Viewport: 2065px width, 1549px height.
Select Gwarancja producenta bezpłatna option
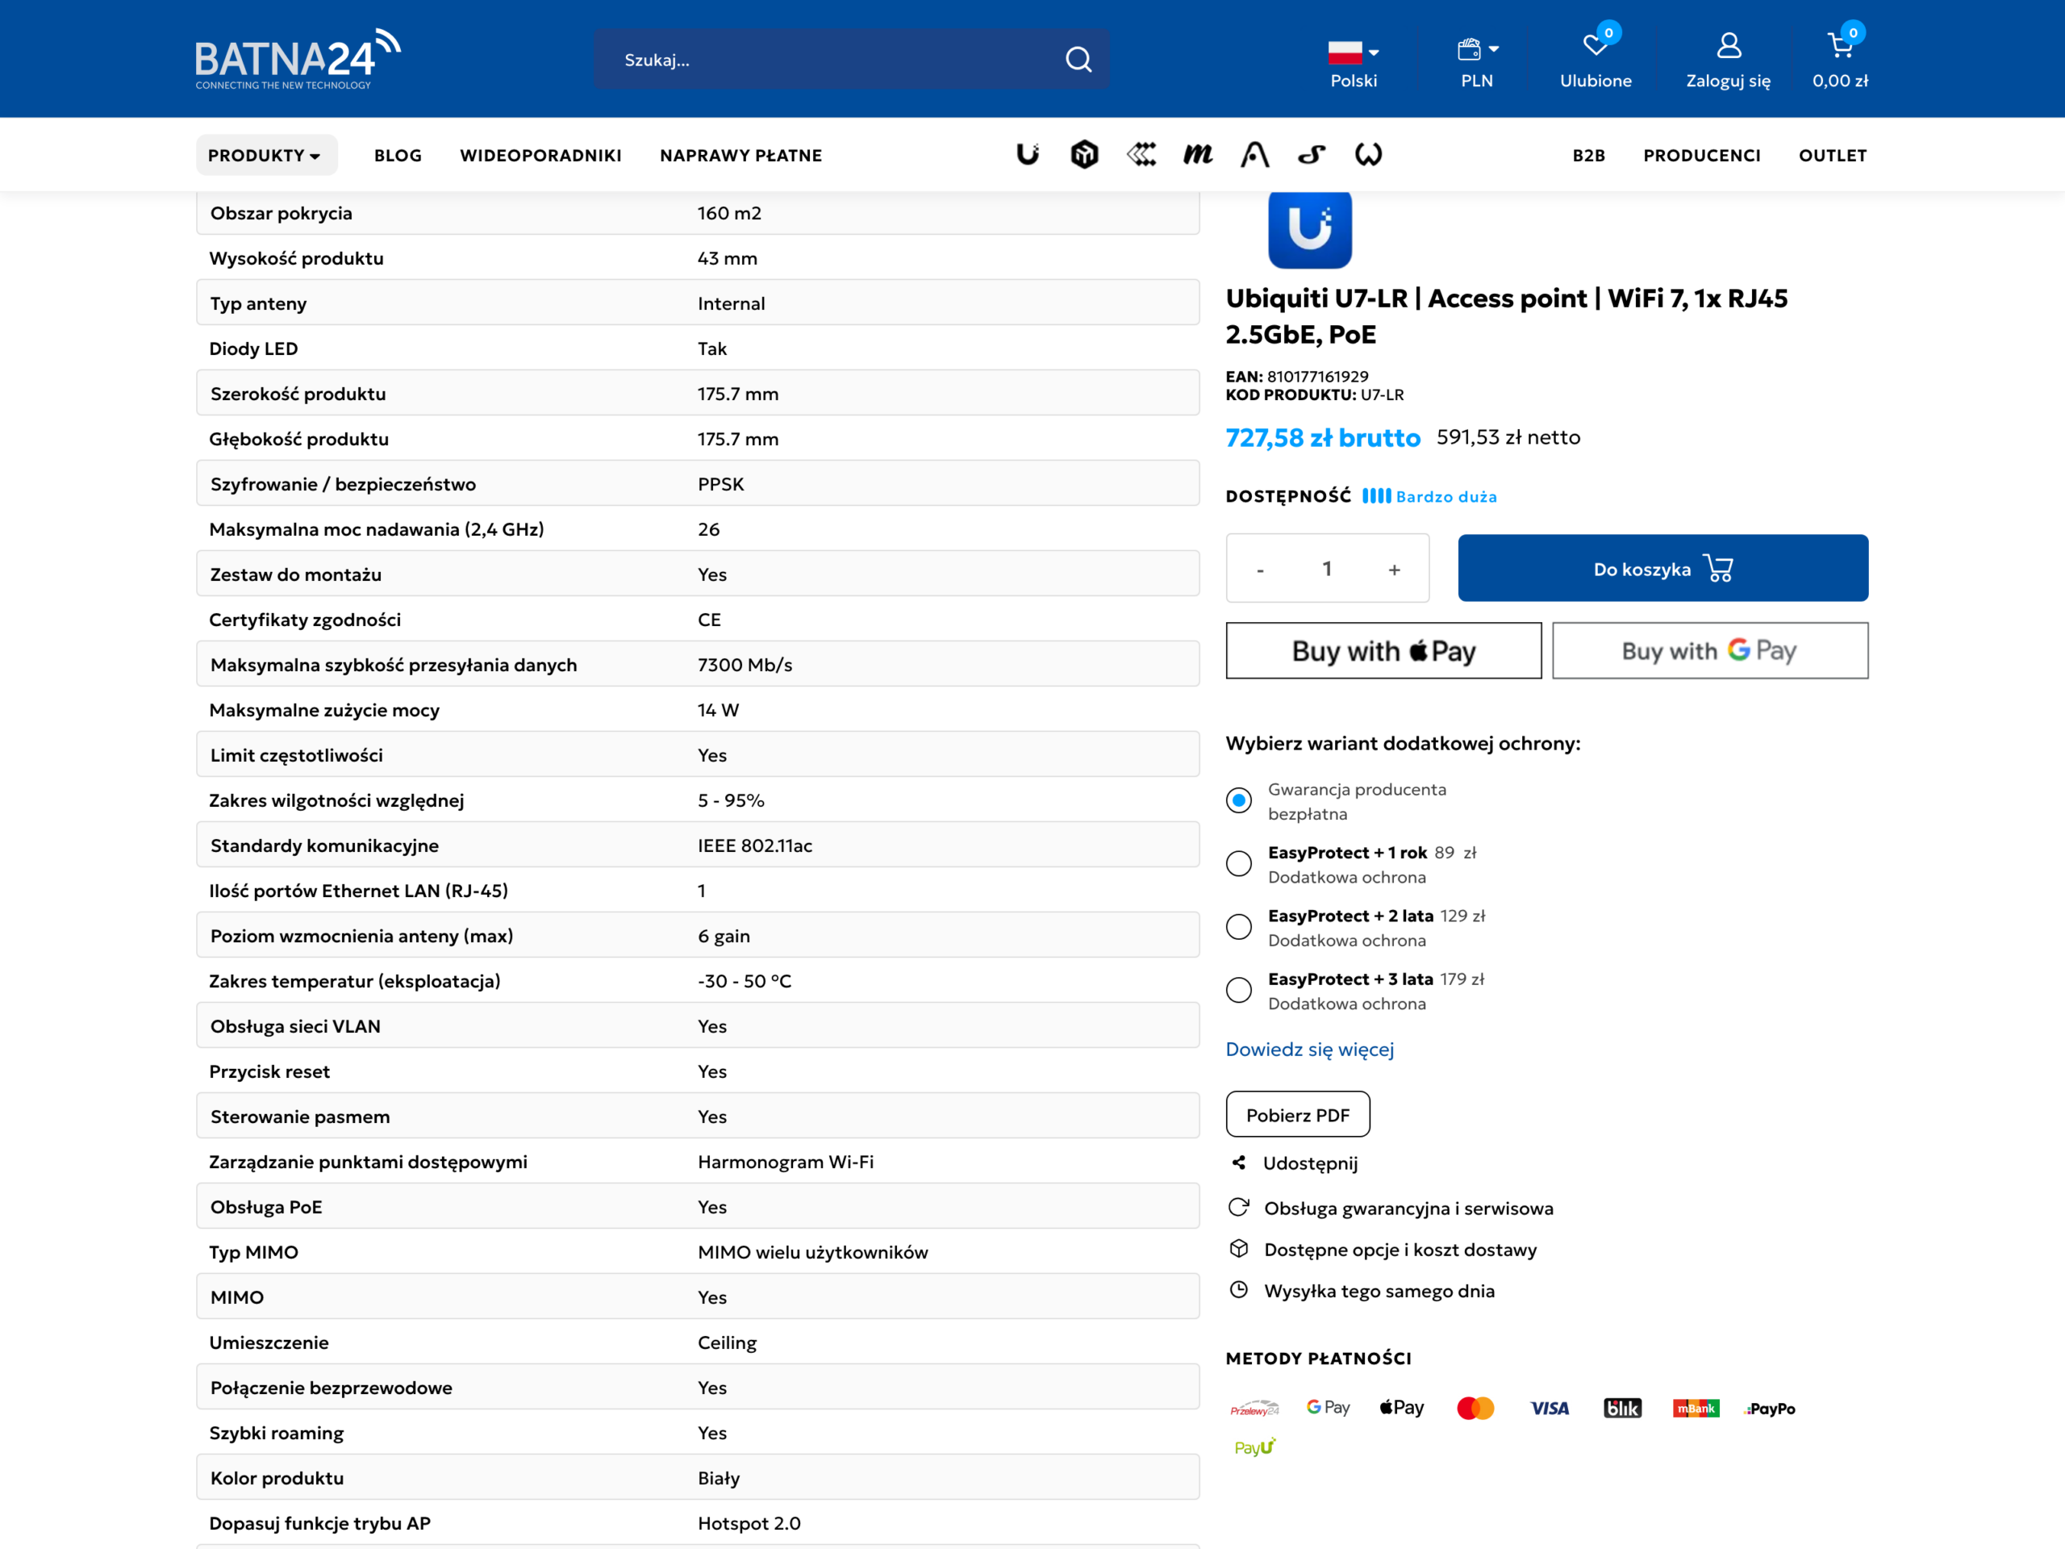[1239, 800]
